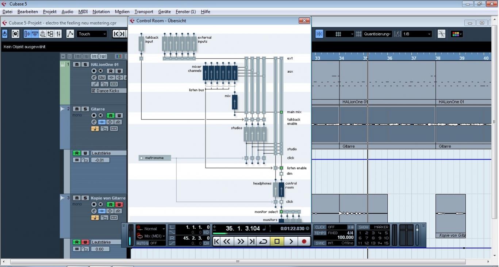Open the Normal record mode dropdown
The height and width of the screenshot is (267, 499).
pyautogui.click(x=151, y=229)
